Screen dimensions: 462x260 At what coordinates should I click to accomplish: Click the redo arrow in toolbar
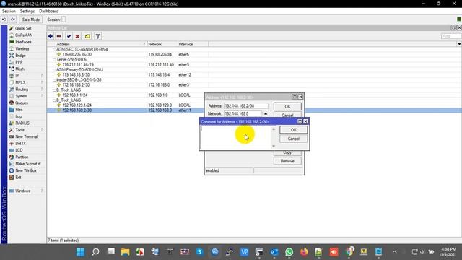[13, 19]
